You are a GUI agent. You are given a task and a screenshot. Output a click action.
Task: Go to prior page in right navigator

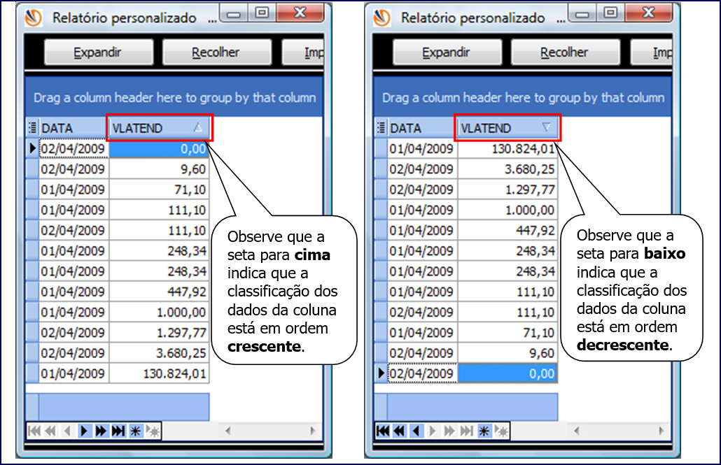[x=399, y=431]
